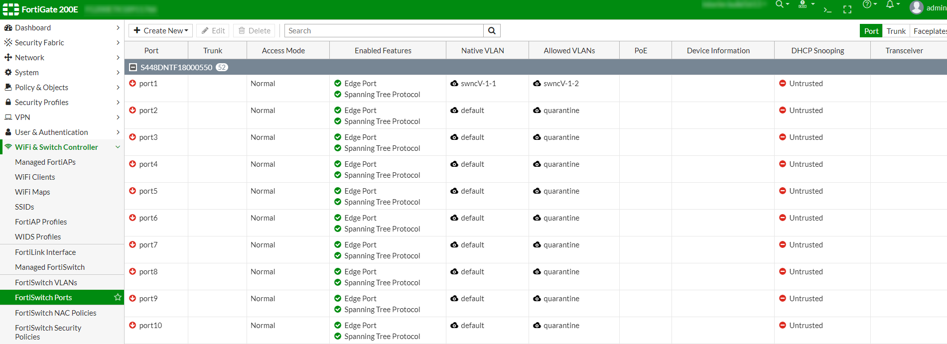Switch to the Trunk view tab
Screen dimensions: 947x344
[x=896, y=31]
